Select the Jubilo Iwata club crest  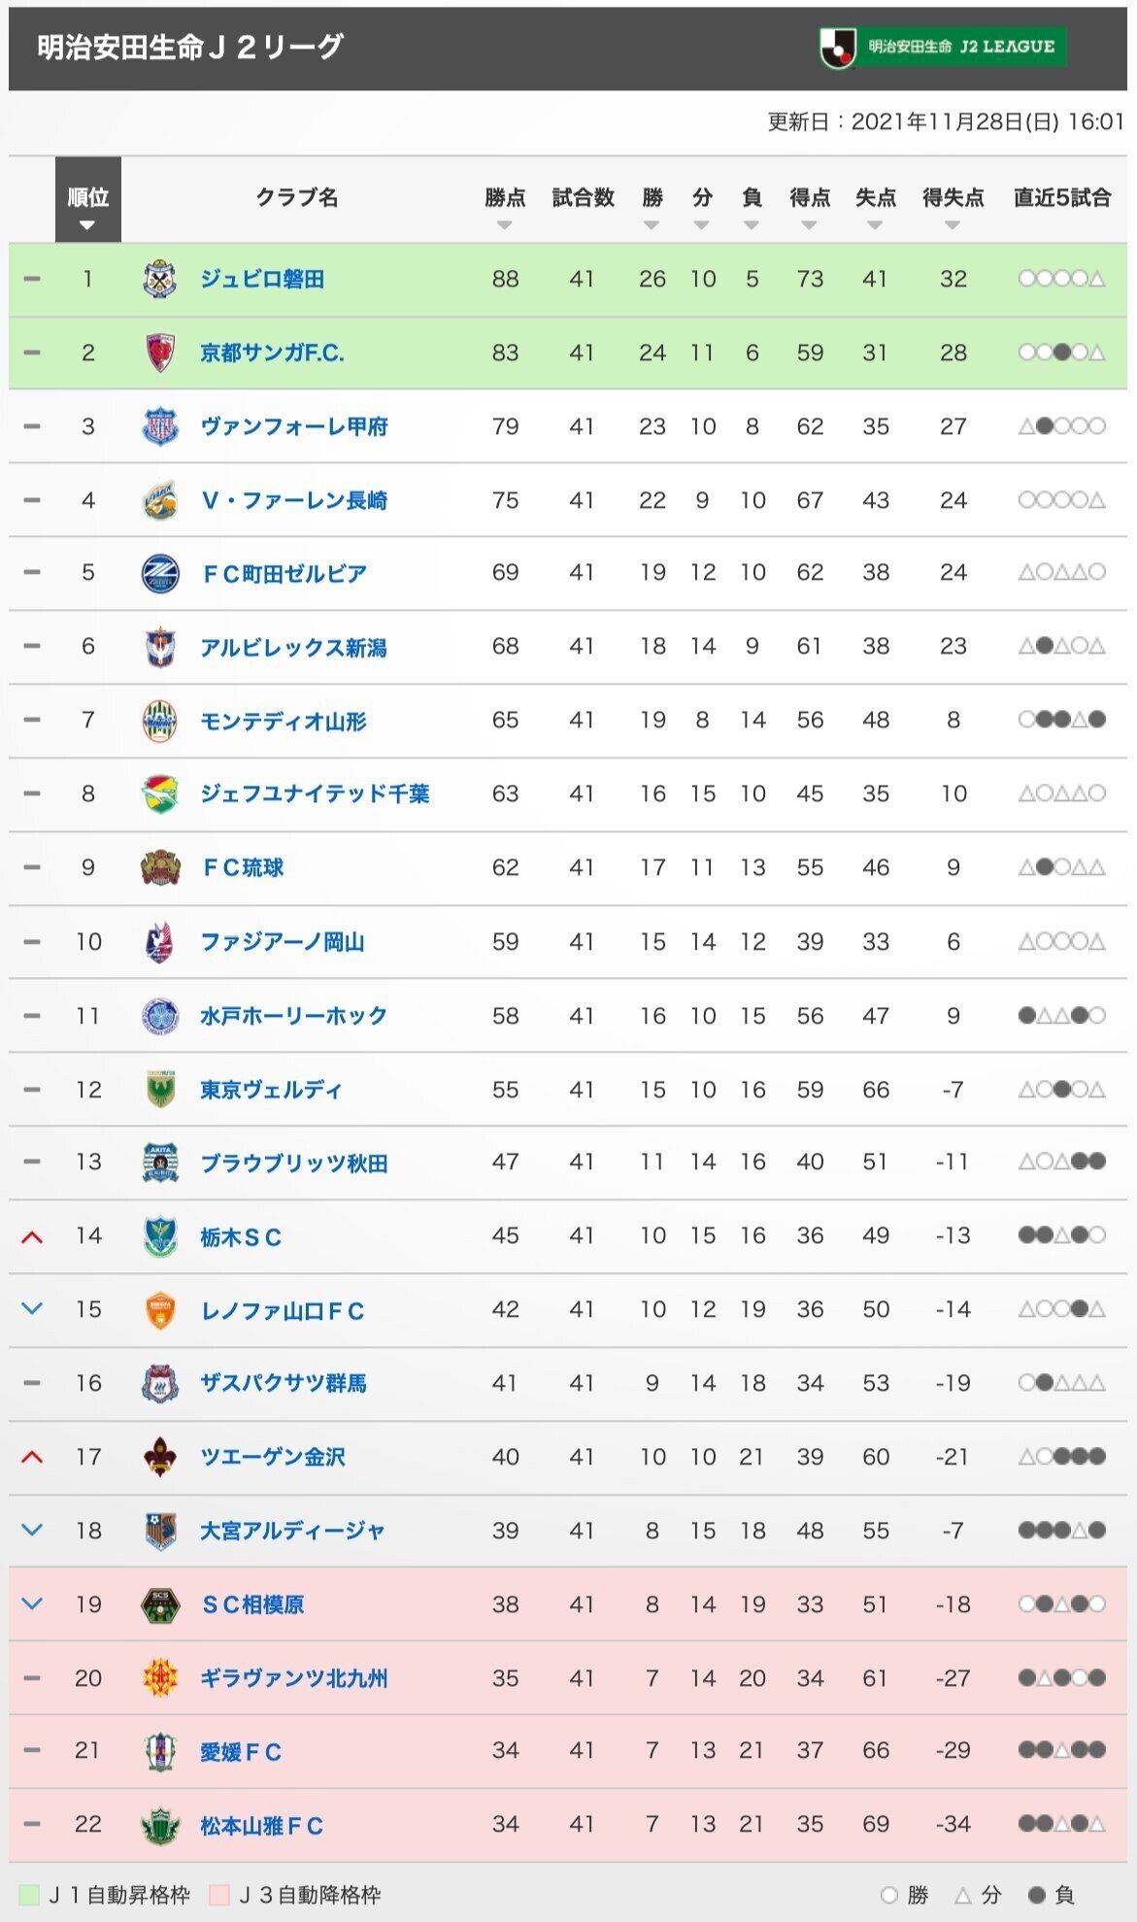click(x=160, y=278)
